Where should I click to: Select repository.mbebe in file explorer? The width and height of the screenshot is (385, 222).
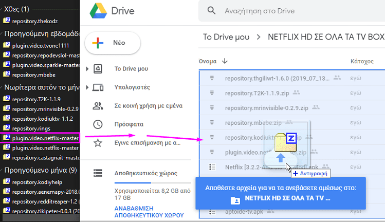point(33,75)
